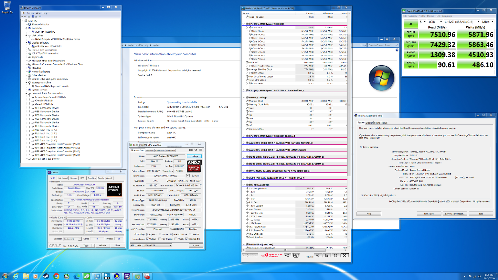Open CrystalDiskMark MB/s unit dropdown
Image resolution: width=498 pixels, height=280 pixels.
point(488,22)
